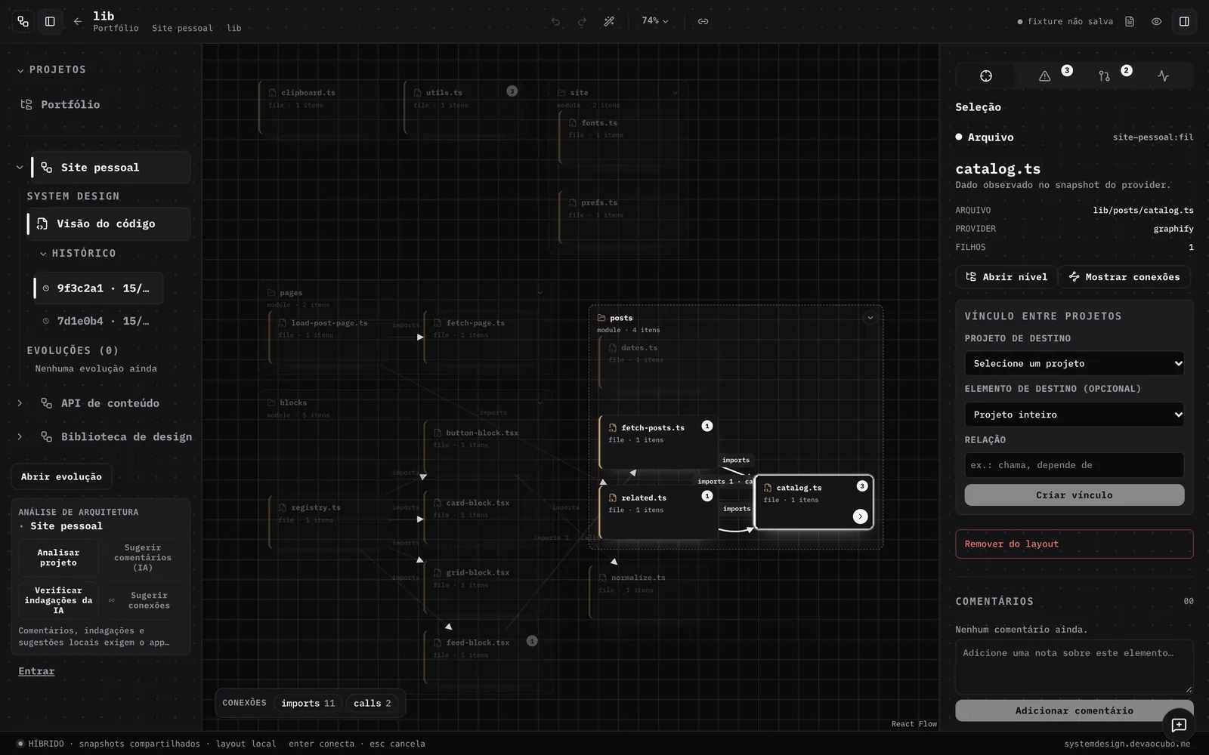Click the comment note text area
Image resolution: width=1209 pixels, height=755 pixels.
(1074, 667)
